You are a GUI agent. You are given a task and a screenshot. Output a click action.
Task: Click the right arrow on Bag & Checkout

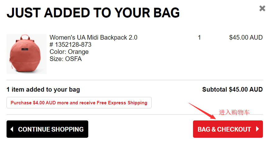257,129
